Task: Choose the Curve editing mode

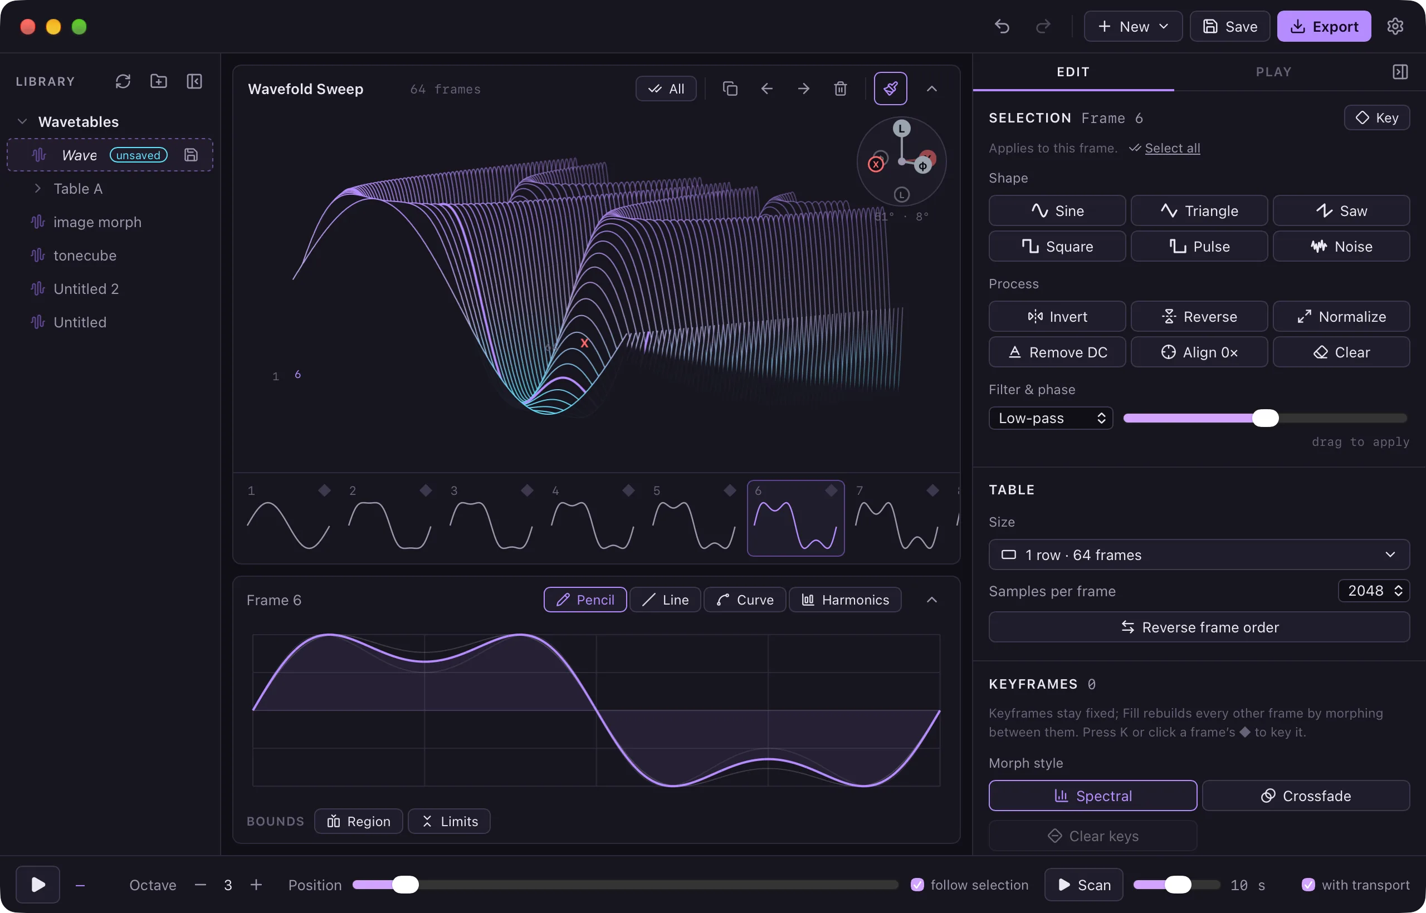Action: click(744, 600)
